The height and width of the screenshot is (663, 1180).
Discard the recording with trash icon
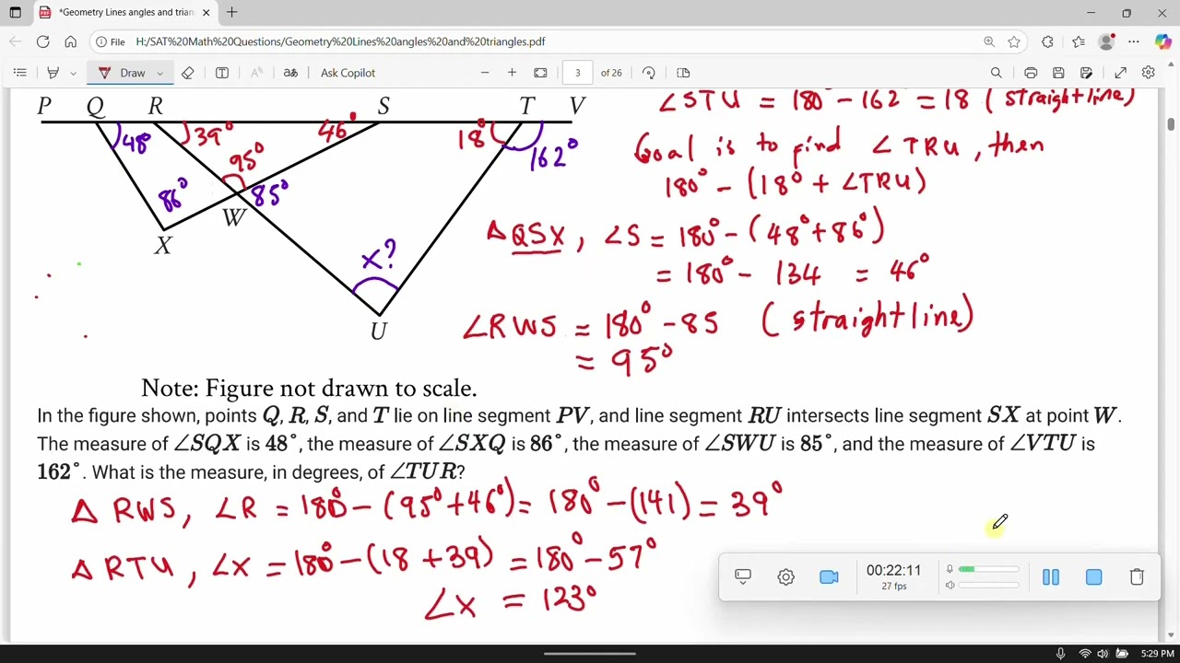(x=1137, y=576)
